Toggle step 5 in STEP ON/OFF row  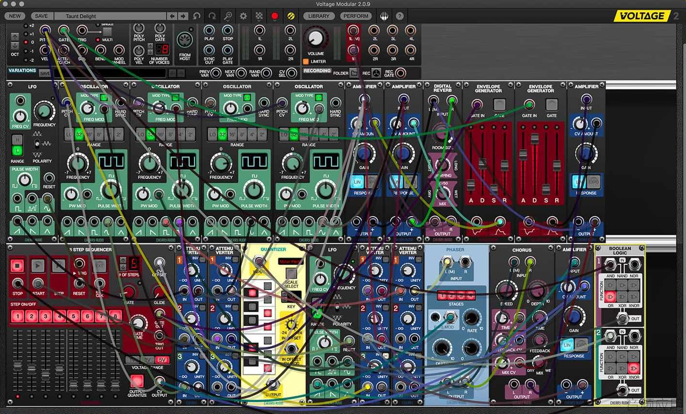click(x=73, y=316)
